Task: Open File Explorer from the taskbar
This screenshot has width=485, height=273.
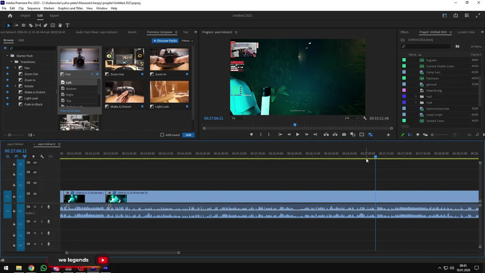Action: click(19, 268)
